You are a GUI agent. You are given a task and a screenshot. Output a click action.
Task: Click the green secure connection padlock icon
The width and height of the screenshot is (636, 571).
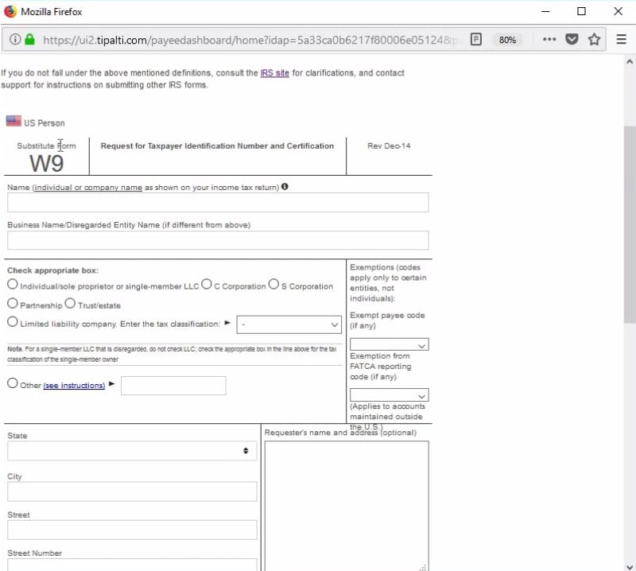coord(29,39)
